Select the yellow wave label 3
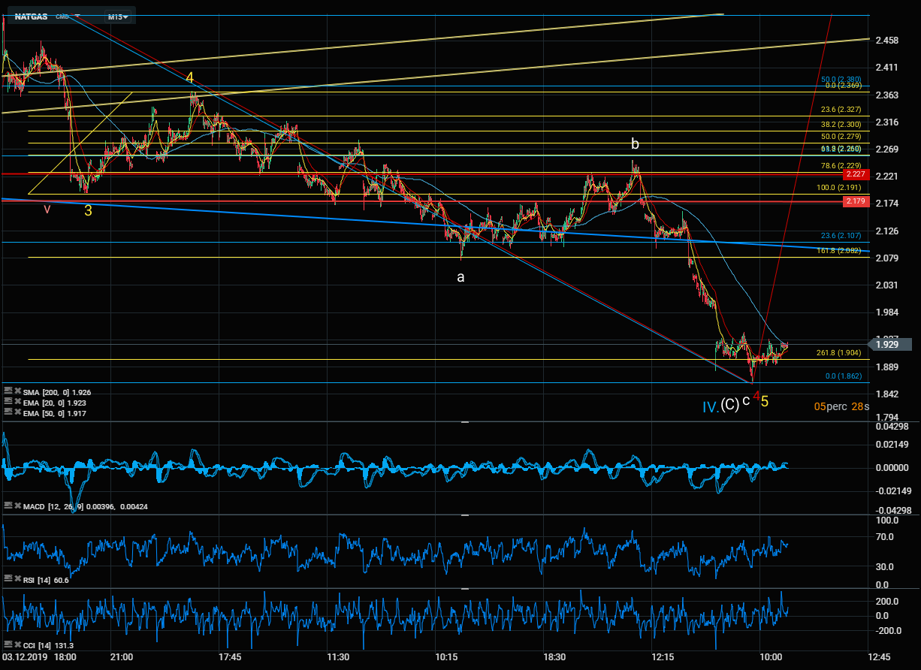 pos(88,211)
